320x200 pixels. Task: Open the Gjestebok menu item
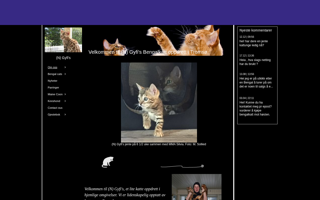(x=54, y=114)
